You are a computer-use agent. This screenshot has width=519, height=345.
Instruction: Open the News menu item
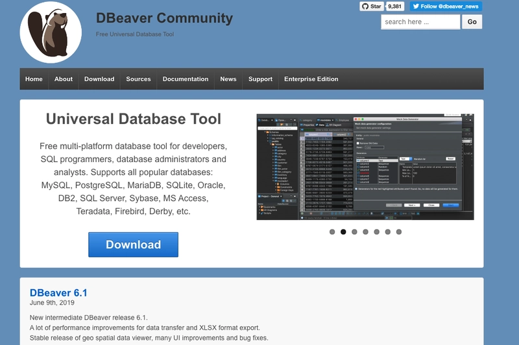pos(228,79)
